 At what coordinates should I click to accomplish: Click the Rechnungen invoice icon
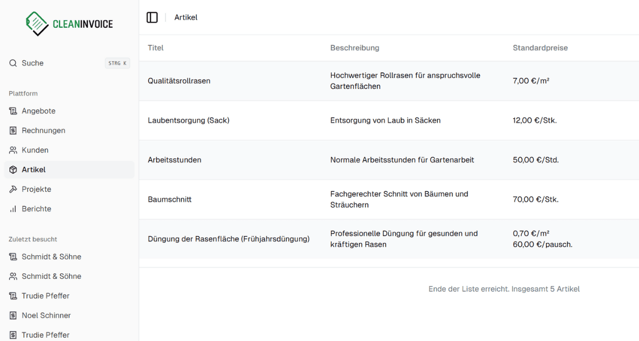click(x=13, y=131)
